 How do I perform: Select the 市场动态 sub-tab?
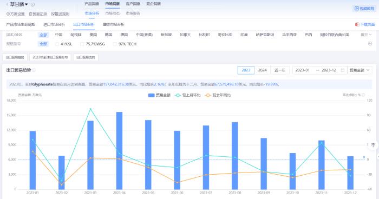pyautogui.click(x=113, y=14)
